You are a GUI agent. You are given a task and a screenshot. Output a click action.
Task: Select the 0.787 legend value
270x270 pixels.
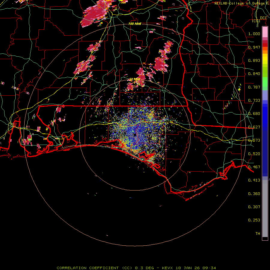254,87
